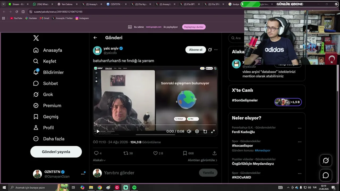
Task: Click Alıntıları görüntüle link
Action: coord(202,160)
